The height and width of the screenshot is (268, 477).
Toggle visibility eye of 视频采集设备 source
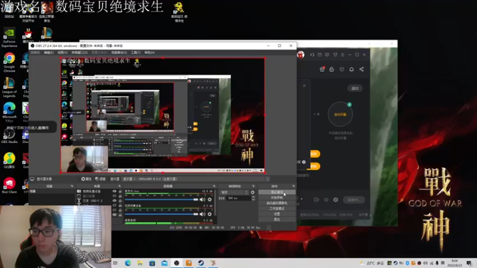pyautogui.click(x=114, y=191)
